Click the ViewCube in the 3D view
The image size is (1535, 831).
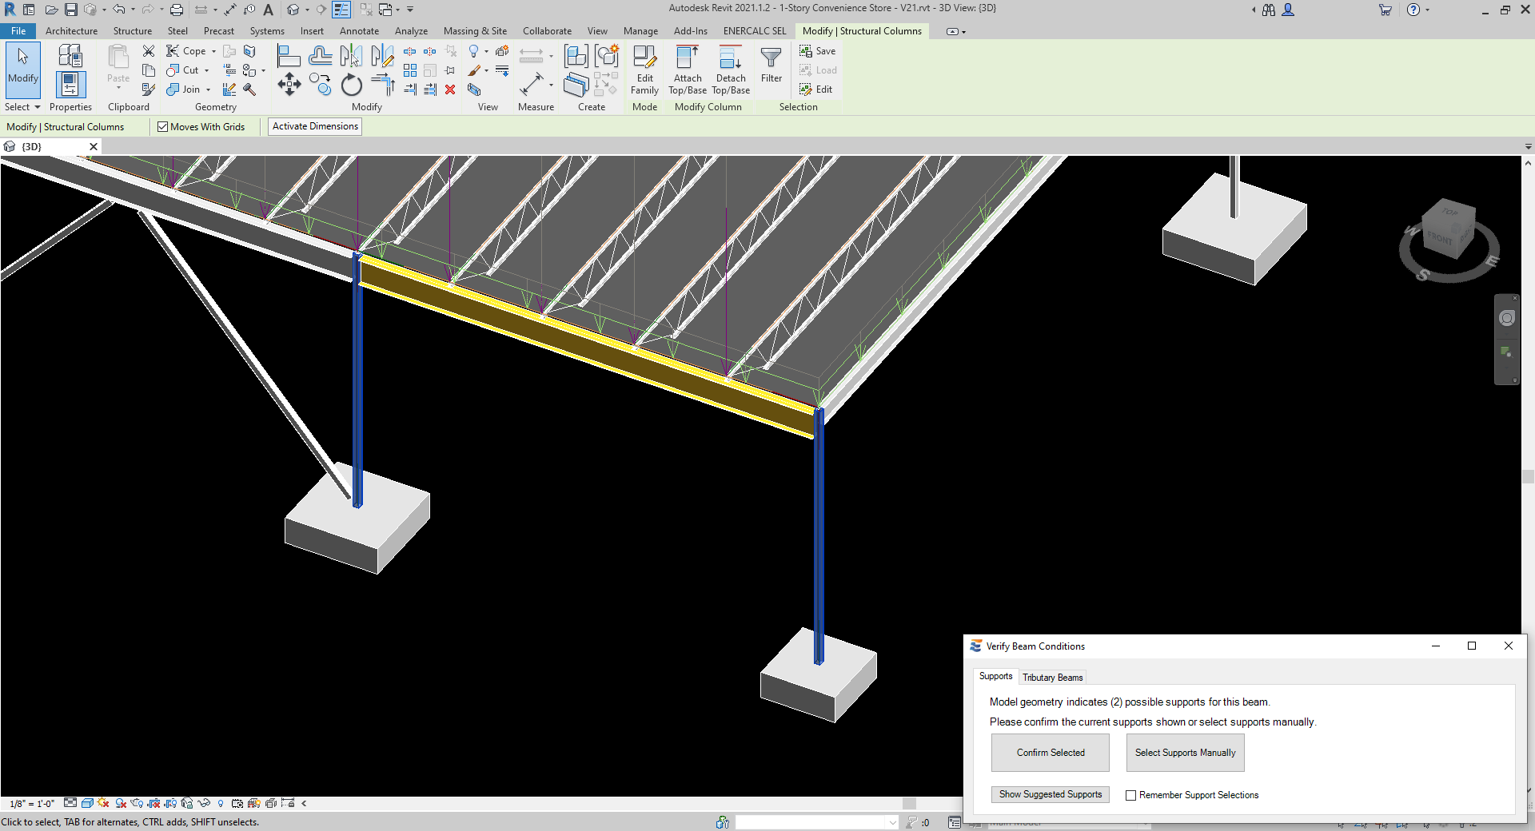pos(1448,233)
